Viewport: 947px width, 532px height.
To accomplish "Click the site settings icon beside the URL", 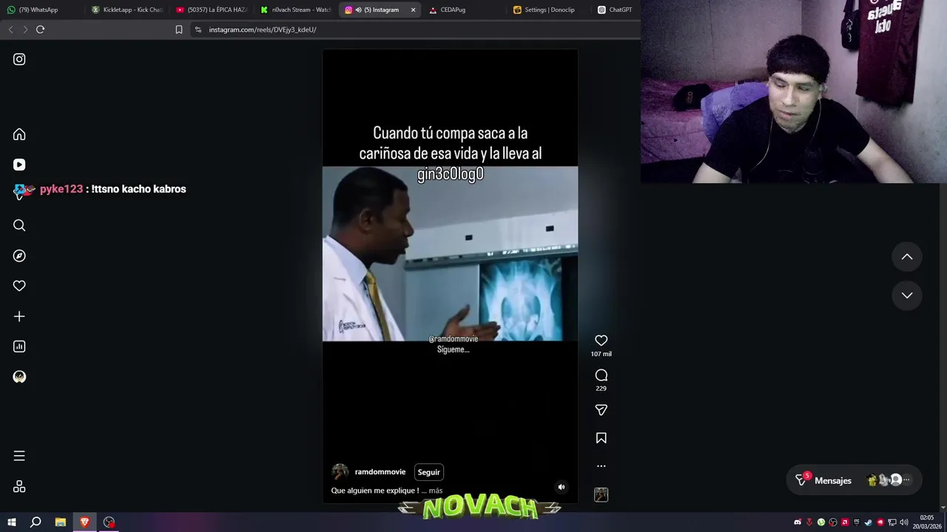I will pos(198,30).
